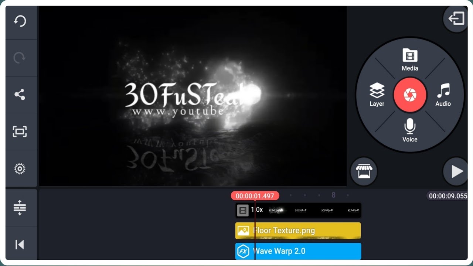
Task: Select the 10x video clip on timeline
Action: tap(298, 210)
